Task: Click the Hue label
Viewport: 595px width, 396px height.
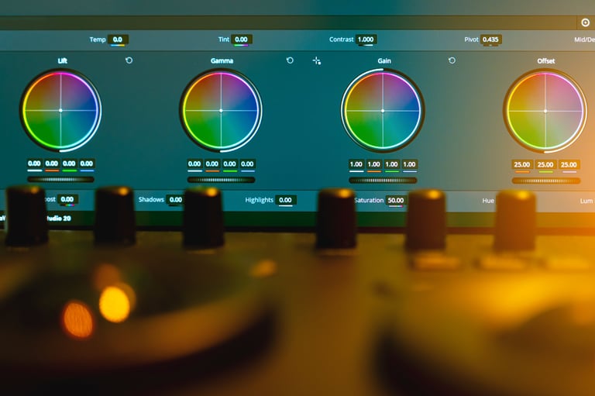Action: pos(488,201)
